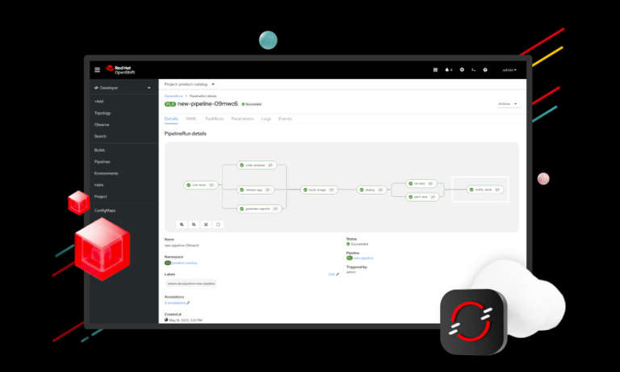
Task: Switch to the Events tab
Action: pyautogui.click(x=285, y=119)
